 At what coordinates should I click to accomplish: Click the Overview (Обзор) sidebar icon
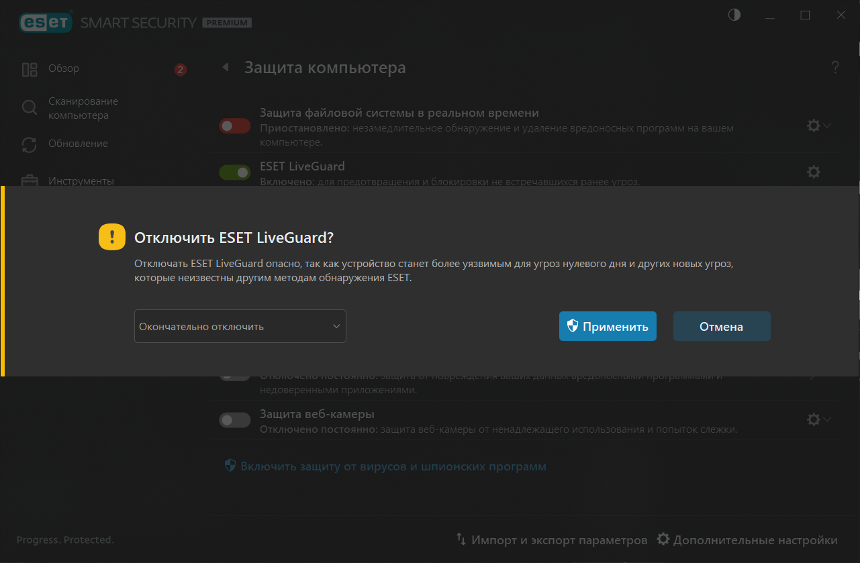pos(30,70)
